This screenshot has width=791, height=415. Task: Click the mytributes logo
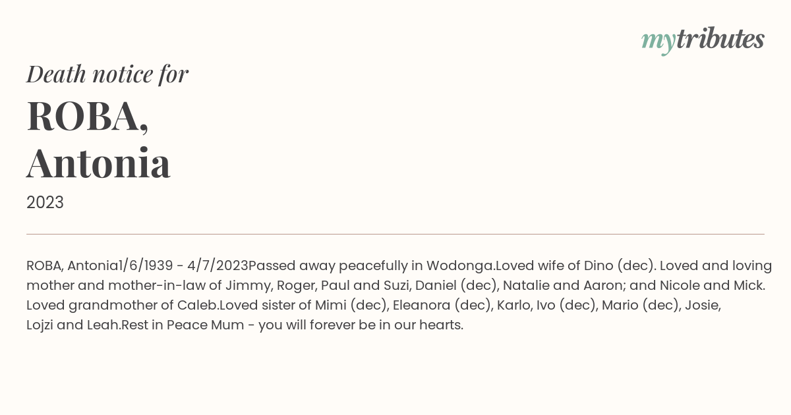pyautogui.click(x=703, y=40)
